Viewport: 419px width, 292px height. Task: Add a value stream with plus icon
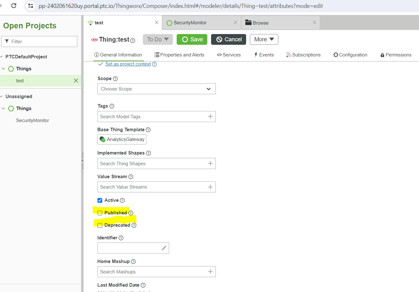[x=210, y=187]
